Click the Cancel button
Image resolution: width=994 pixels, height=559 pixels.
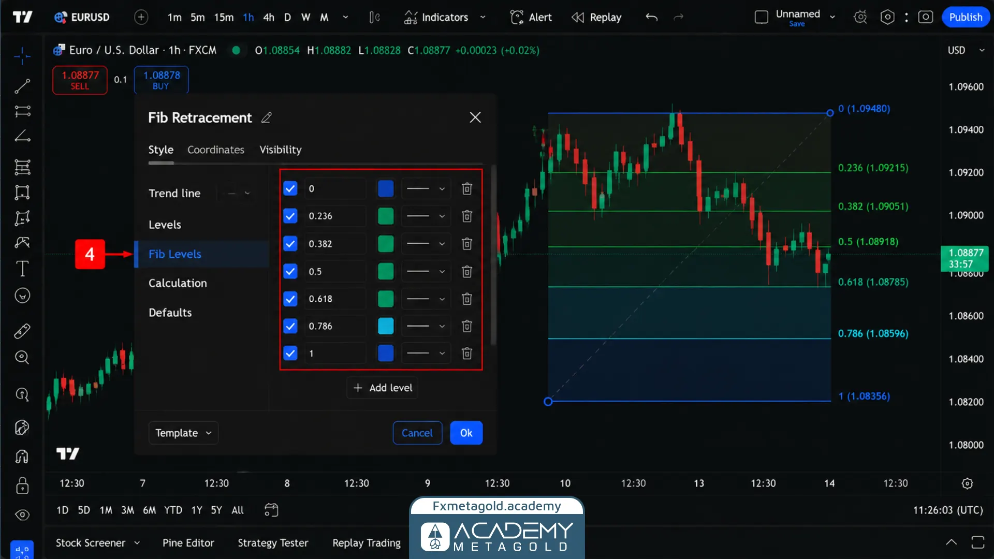[417, 433]
